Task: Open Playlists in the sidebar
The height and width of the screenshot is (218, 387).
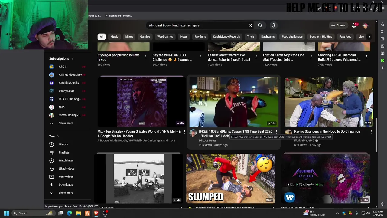Action: click(67, 152)
